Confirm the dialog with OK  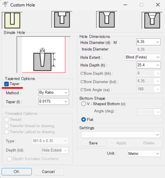point(16,172)
